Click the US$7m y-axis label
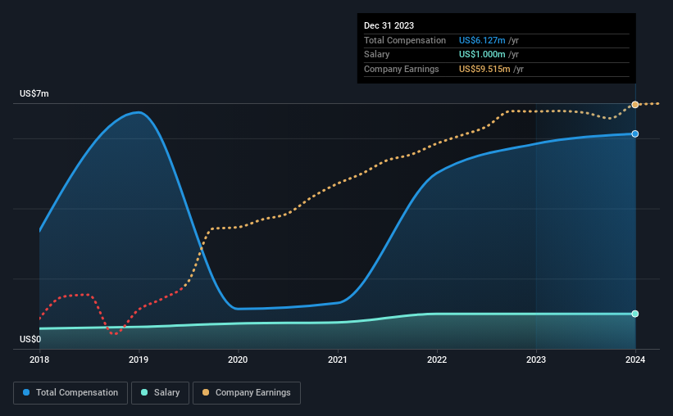673x416 pixels. pyautogui.click(x=34, y=93)
